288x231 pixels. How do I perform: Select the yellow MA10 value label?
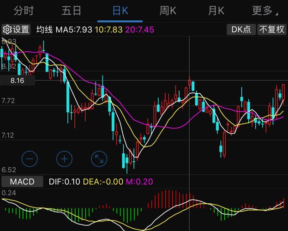pyautogui.click(x=108, y=30)
